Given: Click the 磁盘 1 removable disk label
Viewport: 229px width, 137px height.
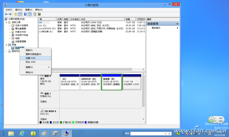Looking at the screenshot, I should (x=48, y=94).
